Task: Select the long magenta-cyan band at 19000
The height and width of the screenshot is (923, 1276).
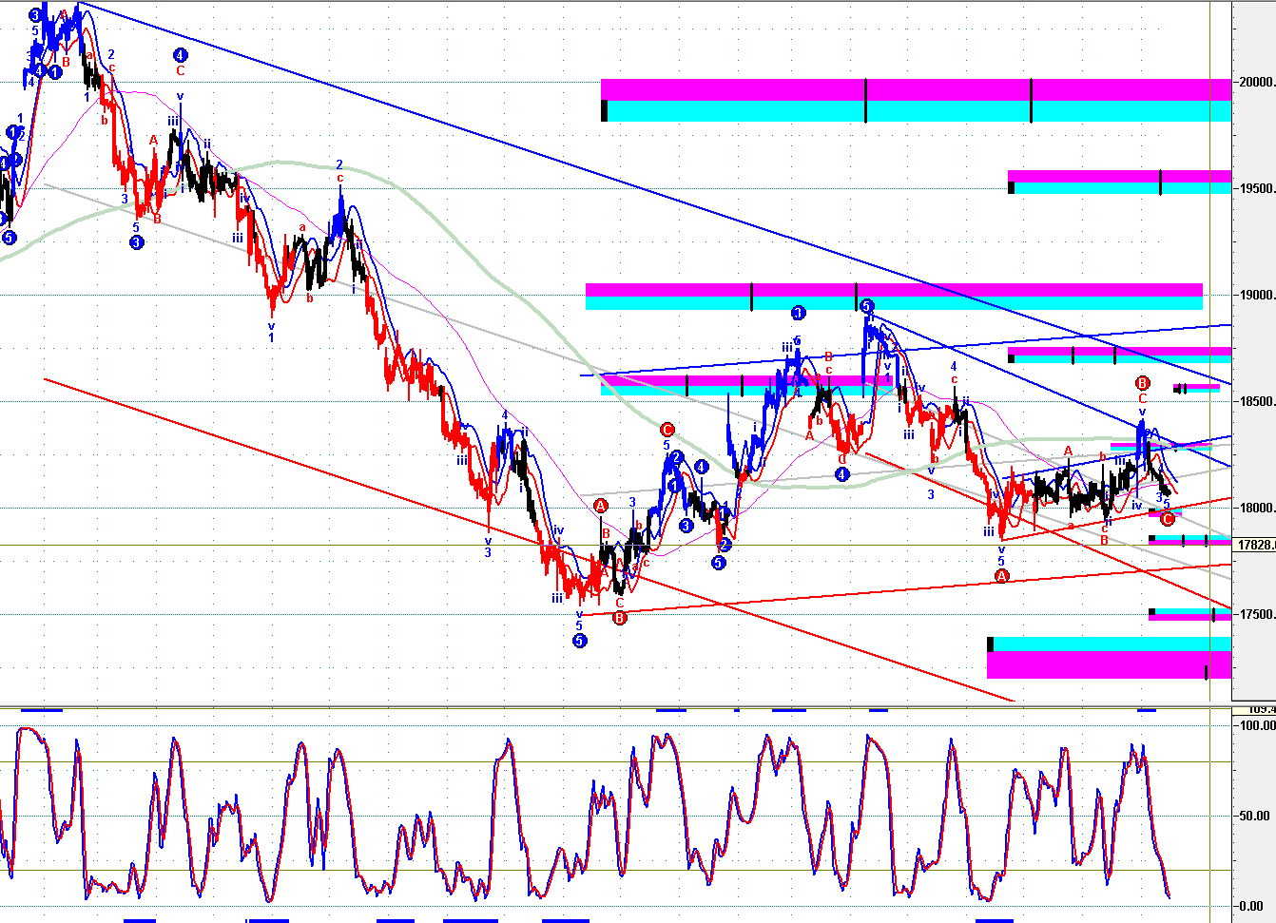Action: [x=894, y=297]
